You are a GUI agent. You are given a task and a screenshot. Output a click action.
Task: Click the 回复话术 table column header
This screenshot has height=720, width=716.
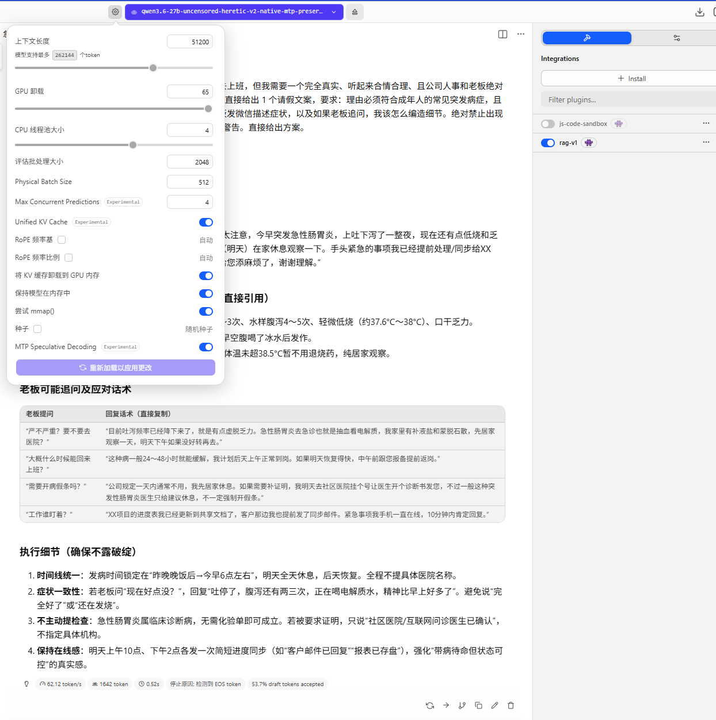pyautogui.click(x=138, y=413)
